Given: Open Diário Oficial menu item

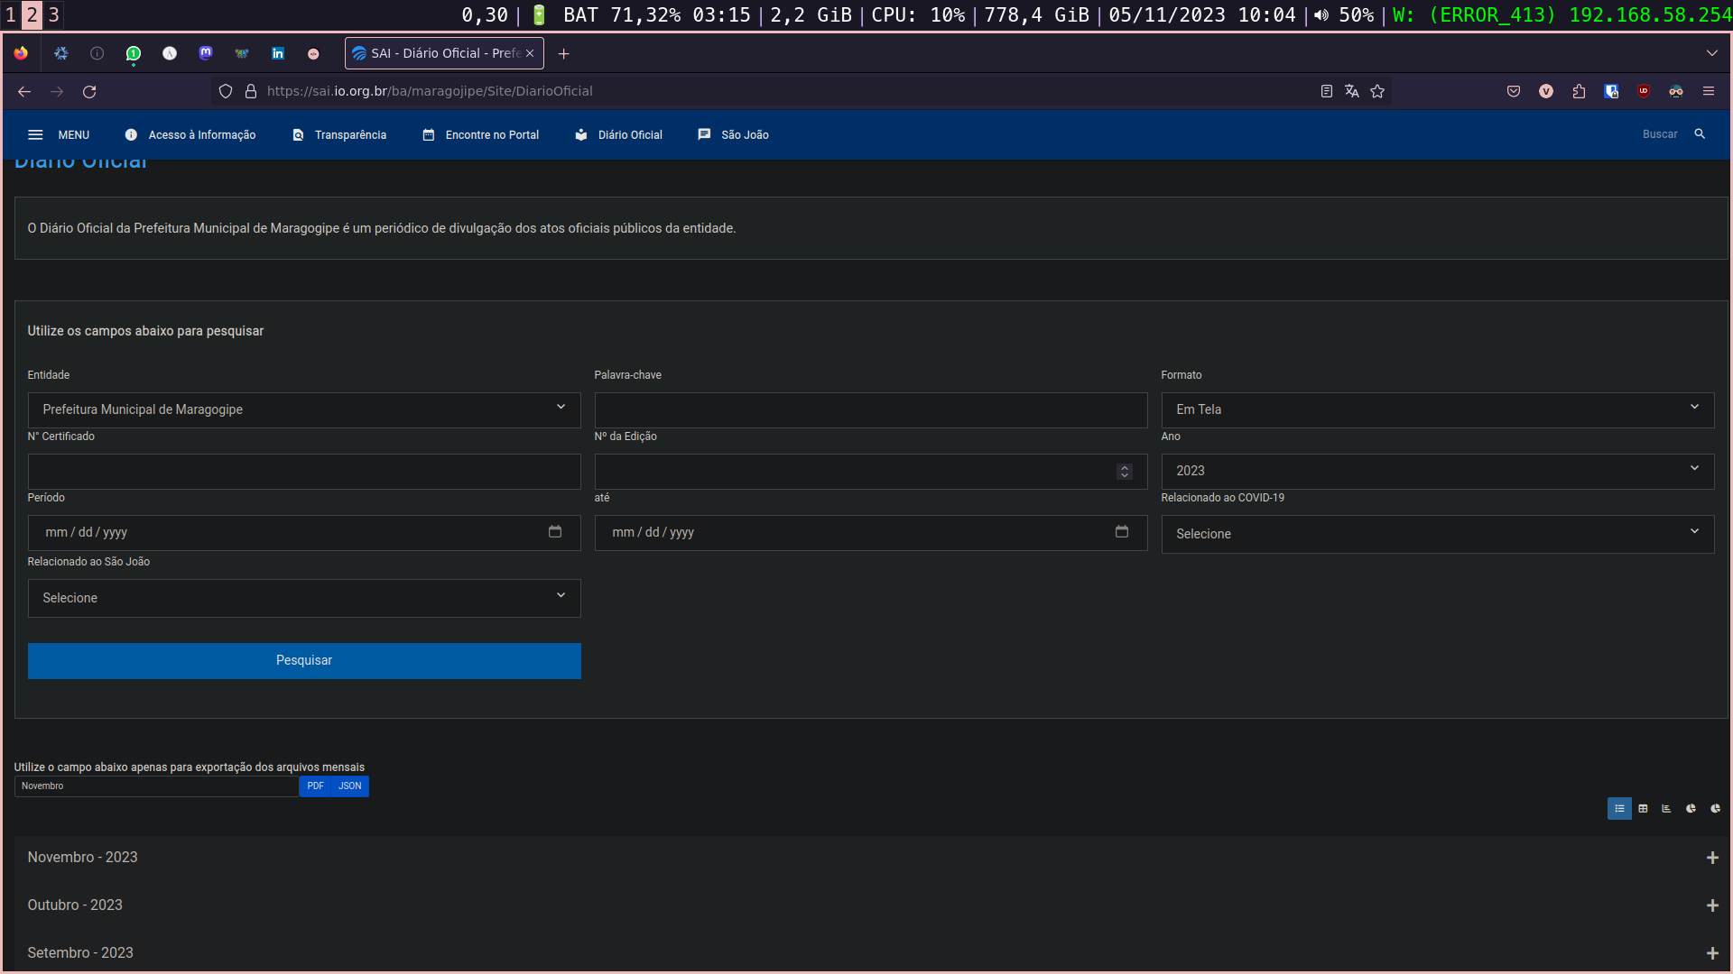Looking at the screenshot, I should [x=619, y=134].
